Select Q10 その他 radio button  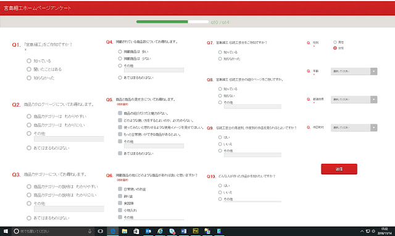click(220, 199)
